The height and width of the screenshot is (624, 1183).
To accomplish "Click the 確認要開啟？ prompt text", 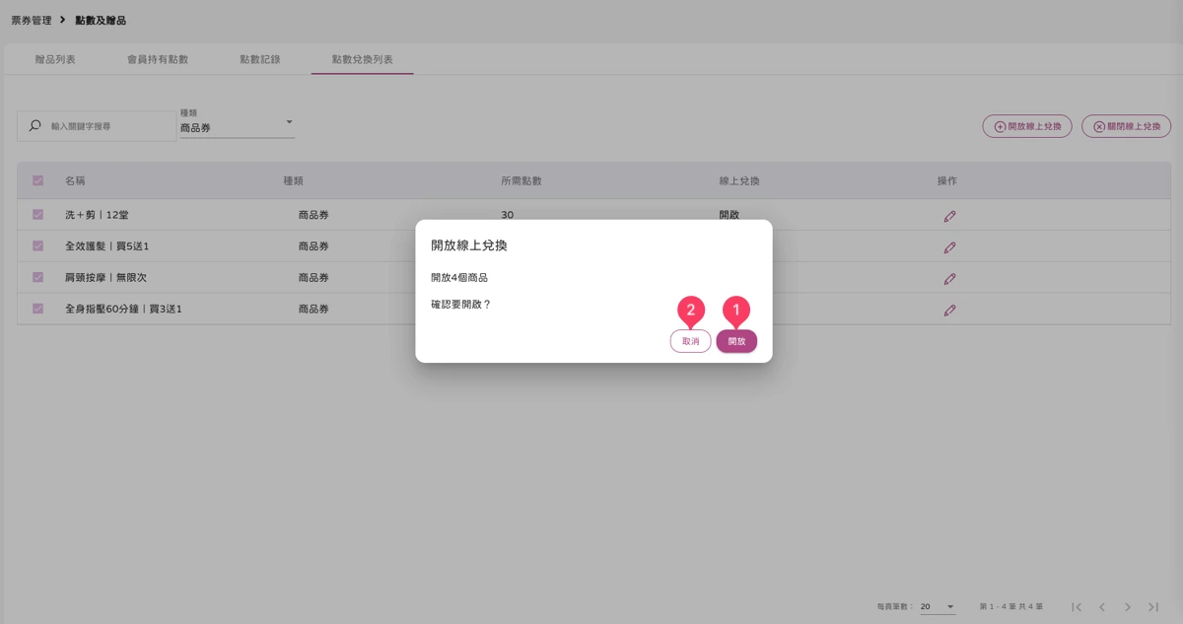I will pyautogui.click(x=461, y=305).
